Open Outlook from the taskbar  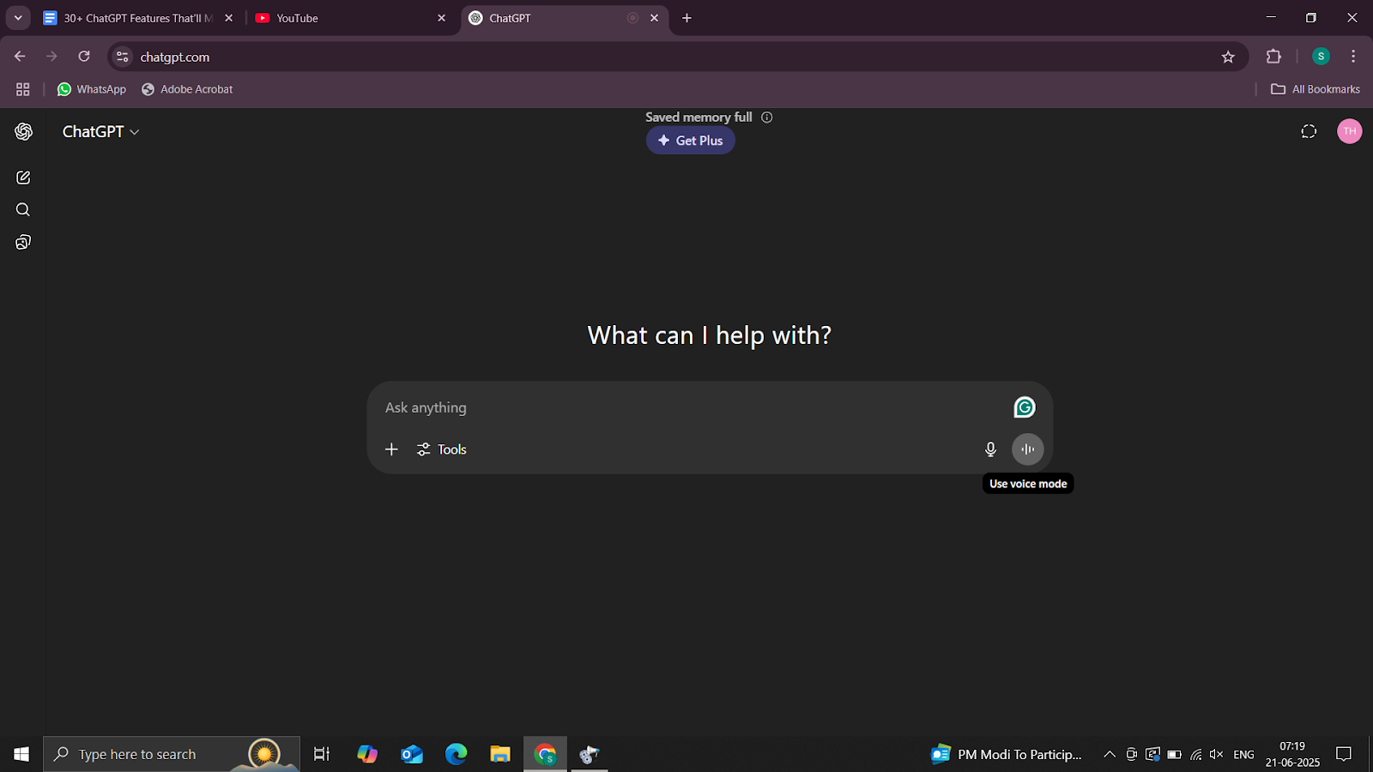pos(412,754)
